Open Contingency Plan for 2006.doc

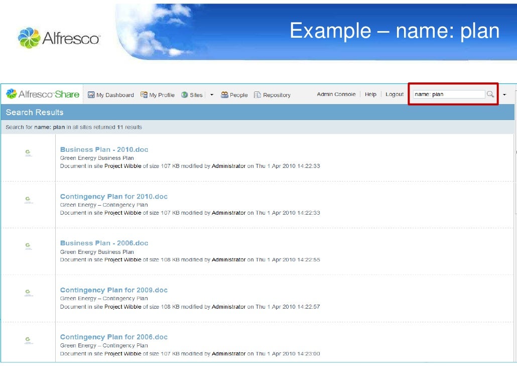click(x=114, y=337)
